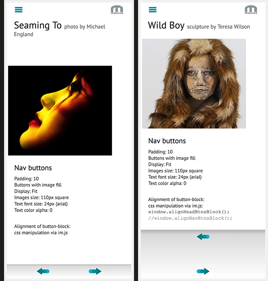Click the Nav buttons heading under Seaming To
Image resolution: width=268 pixels, height=281 pixels.
(x=33, y=168)
